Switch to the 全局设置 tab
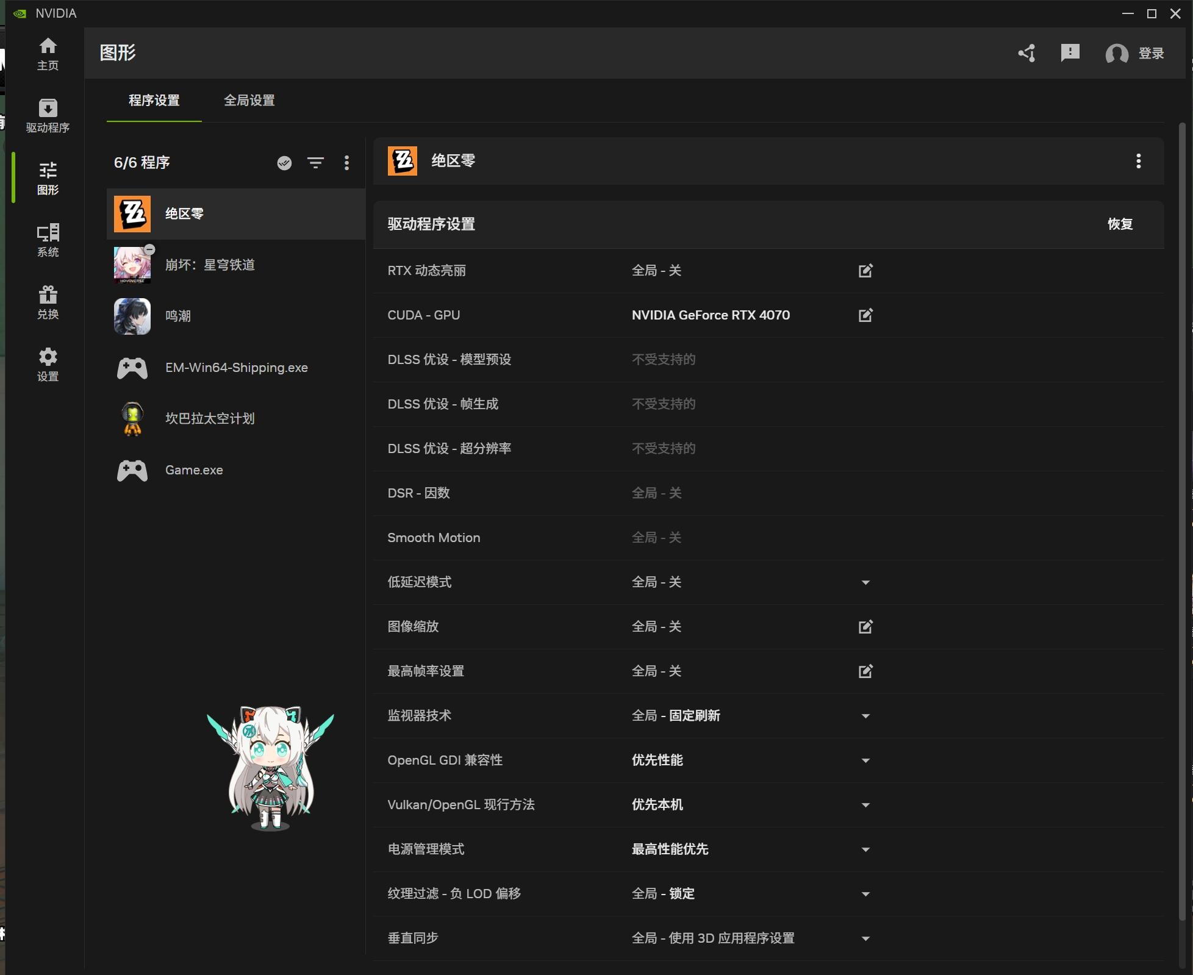The height and width of the screenshot is (975, 1193). (x=249, y=100)
